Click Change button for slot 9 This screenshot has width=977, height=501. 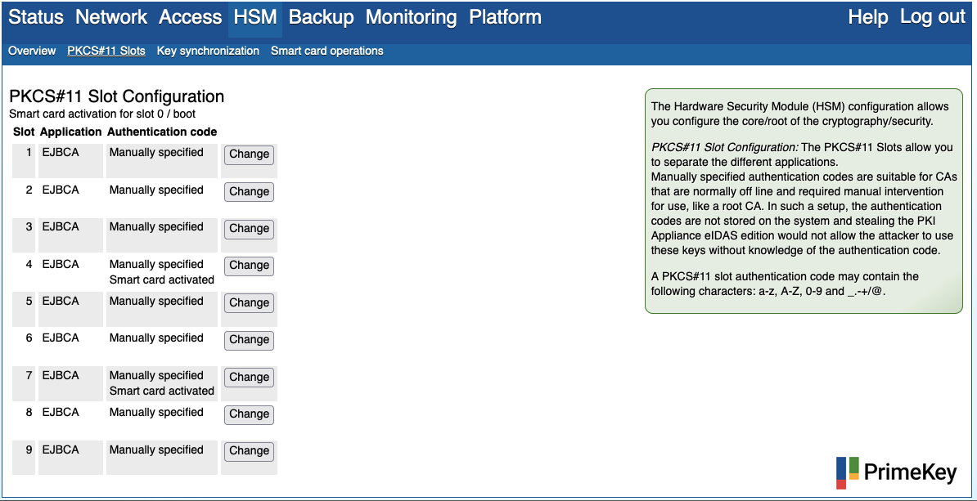[x=249, y=451]
